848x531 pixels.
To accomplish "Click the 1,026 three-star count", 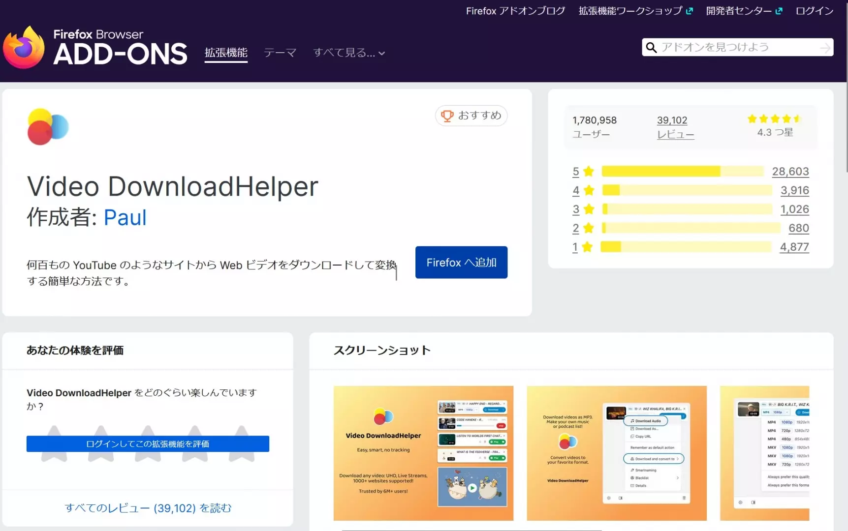I will coord(795,209).
